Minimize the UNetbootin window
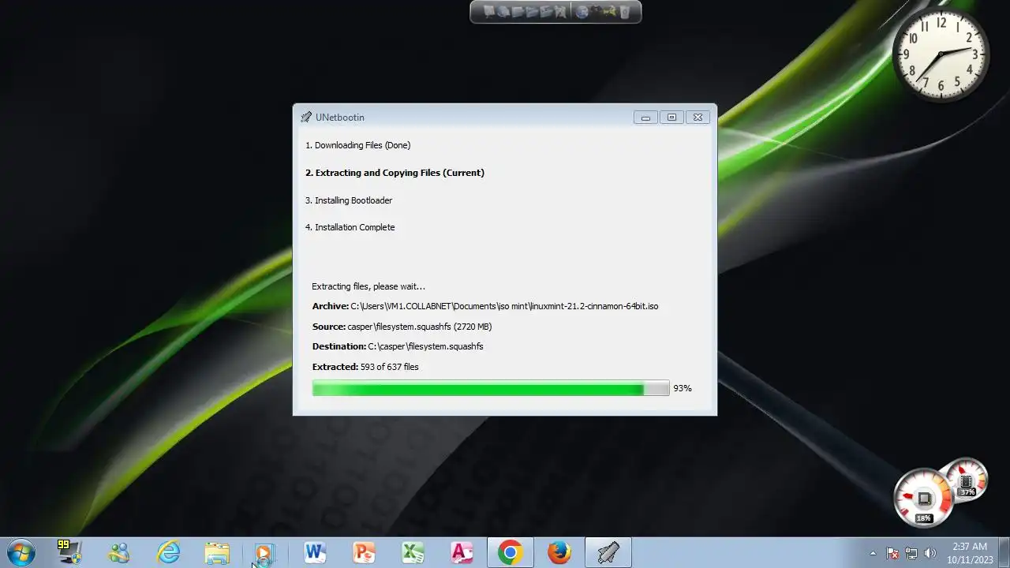The width and height of the screenshot is (1010, 568). point(645,118)
